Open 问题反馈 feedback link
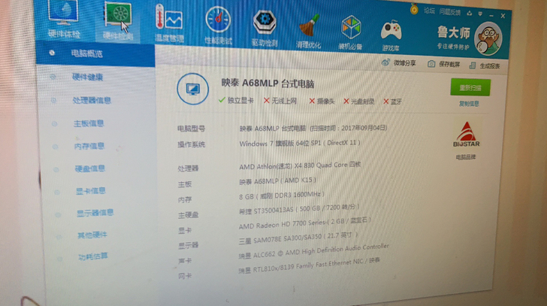Image resolution: width=547 pixels, height=306 pixels. (449, 12)
